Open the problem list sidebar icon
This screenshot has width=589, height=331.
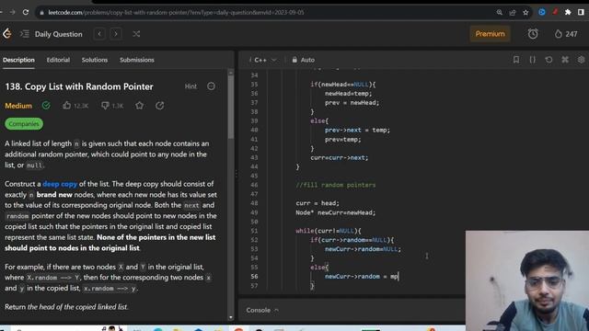[x=25, y=34]
